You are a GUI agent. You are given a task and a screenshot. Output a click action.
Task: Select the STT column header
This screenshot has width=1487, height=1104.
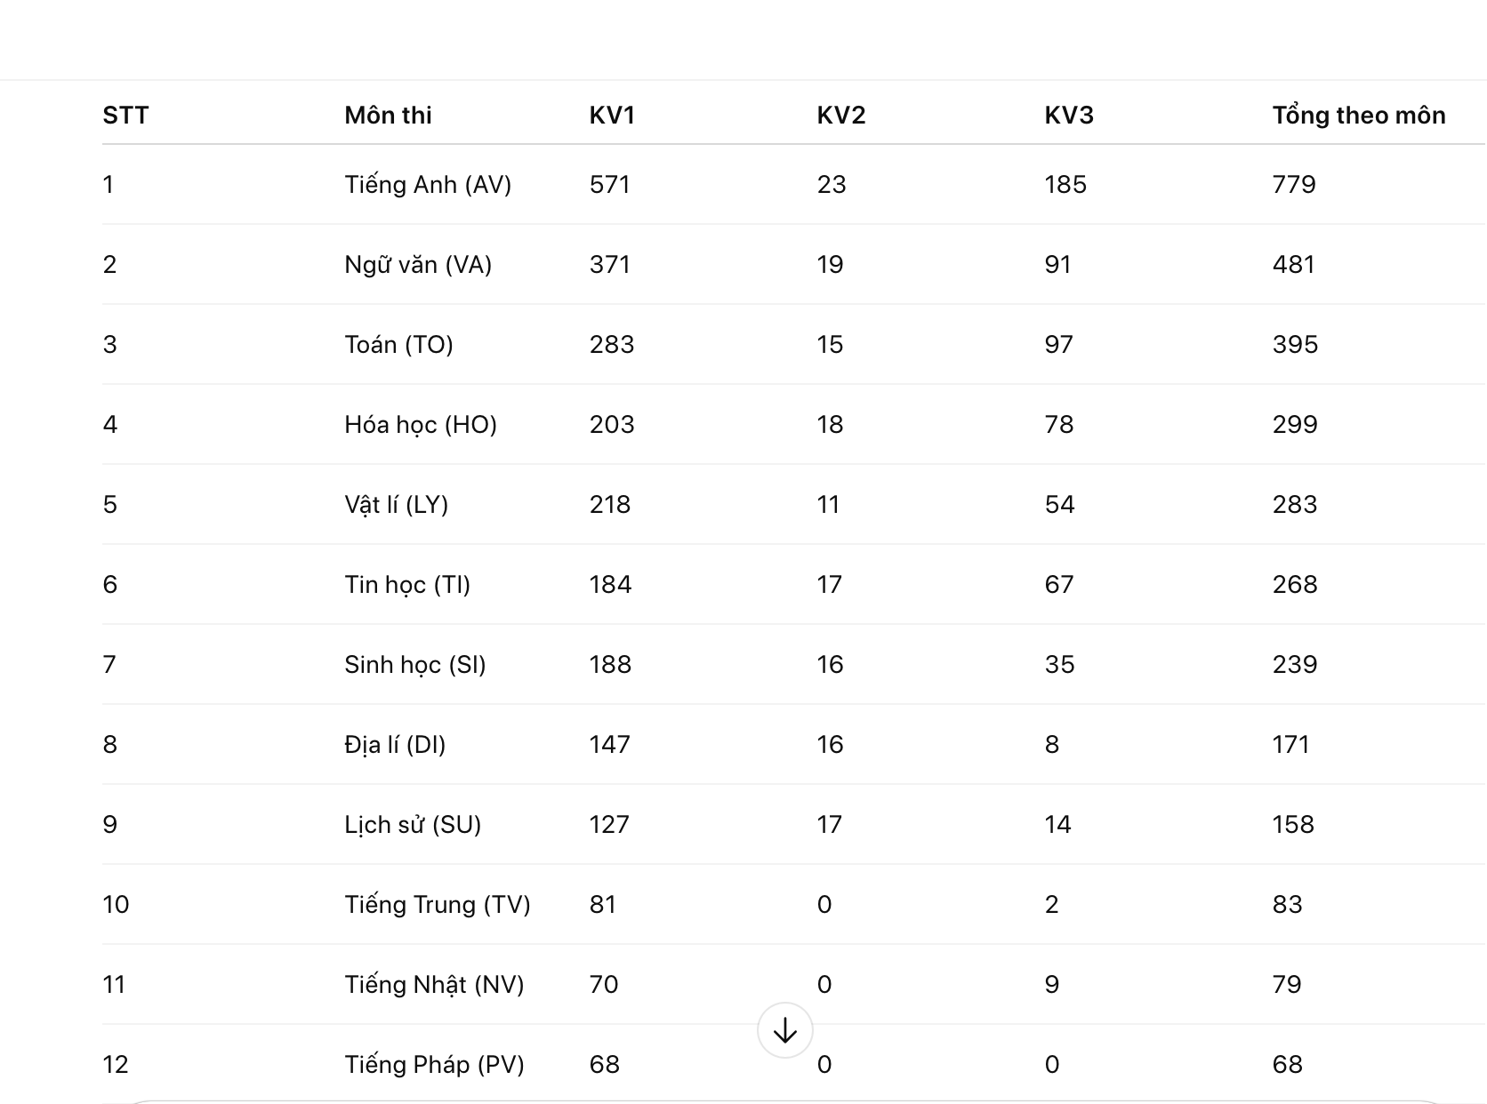click(x=125, y=116)
